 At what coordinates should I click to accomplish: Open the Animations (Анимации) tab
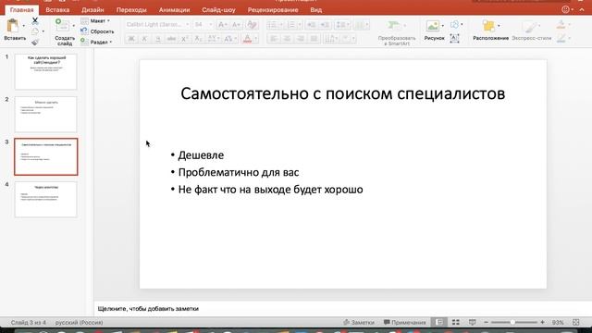click(x=175, y=10)
